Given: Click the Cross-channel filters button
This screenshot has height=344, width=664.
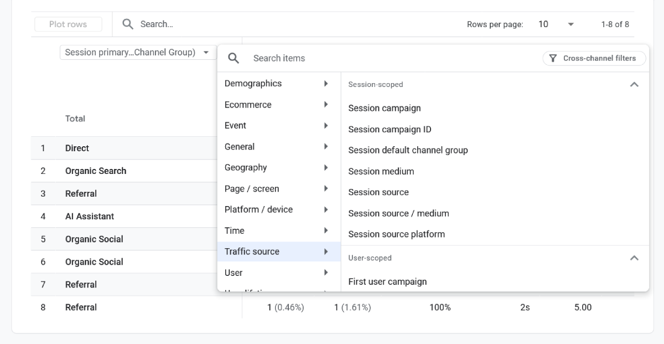Looking at the screenshot, I should point(594,58).
